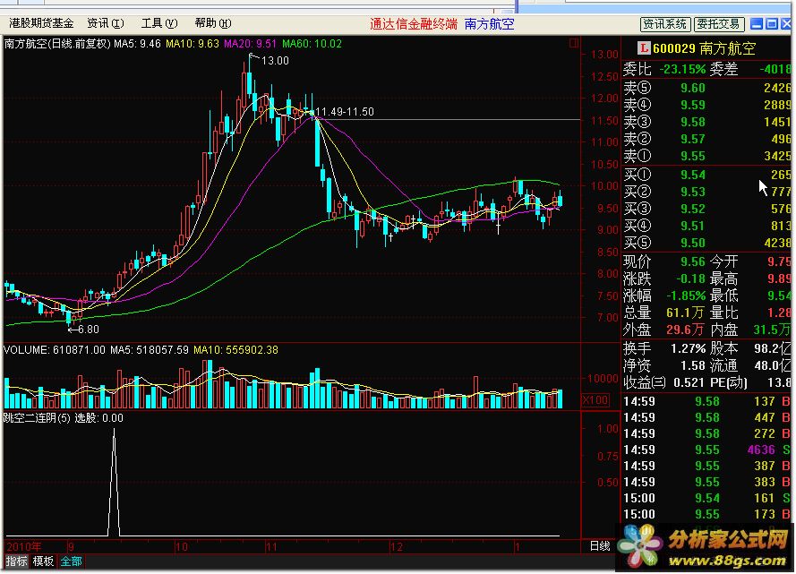
Task: Click the 涨幅 -1.85% value
Action: click(686, 296)
